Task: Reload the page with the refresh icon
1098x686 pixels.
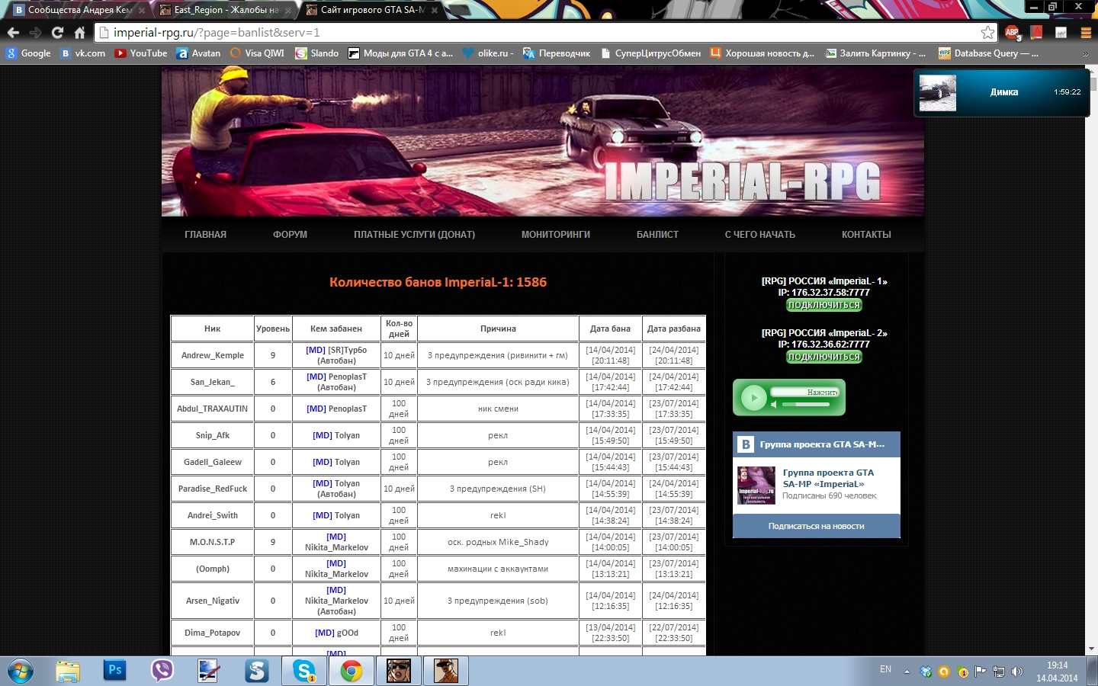Action: pyautogui.click(x=57, y=32)
